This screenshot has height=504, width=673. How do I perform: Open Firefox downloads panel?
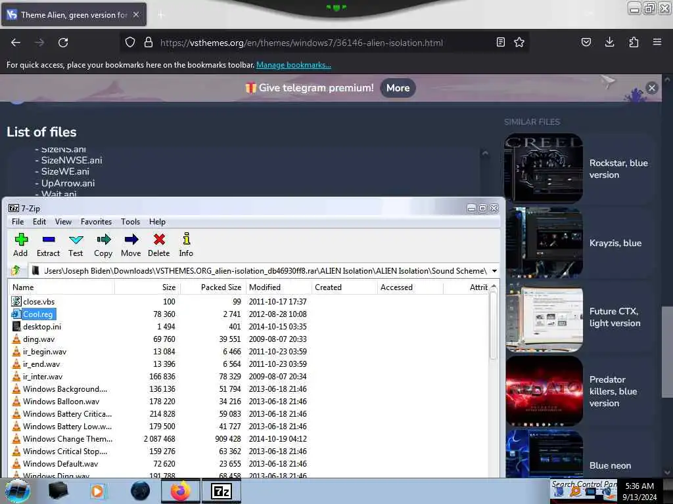click(609, 42)
